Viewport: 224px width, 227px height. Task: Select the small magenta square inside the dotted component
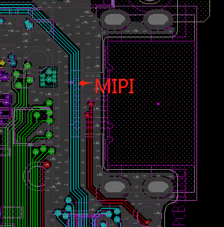(158, 104)
